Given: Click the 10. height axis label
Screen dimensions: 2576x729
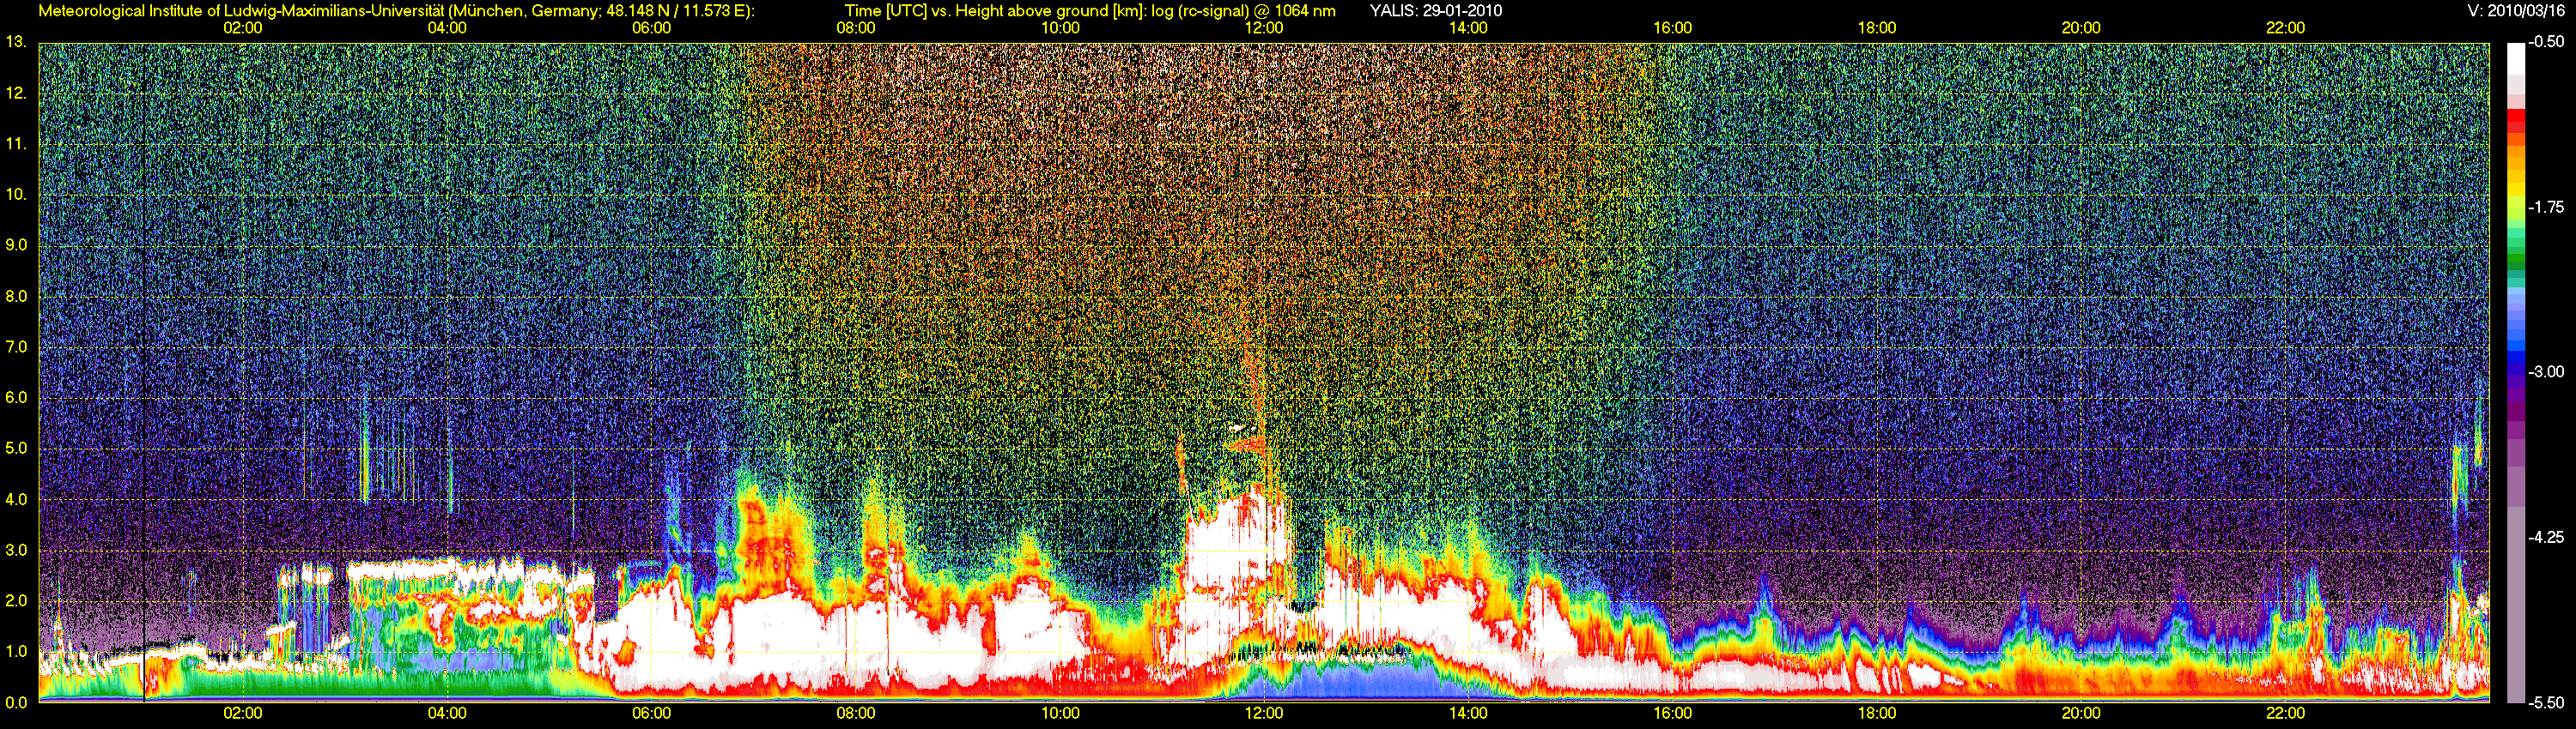Looking at the screenshot, I should 16,194.
